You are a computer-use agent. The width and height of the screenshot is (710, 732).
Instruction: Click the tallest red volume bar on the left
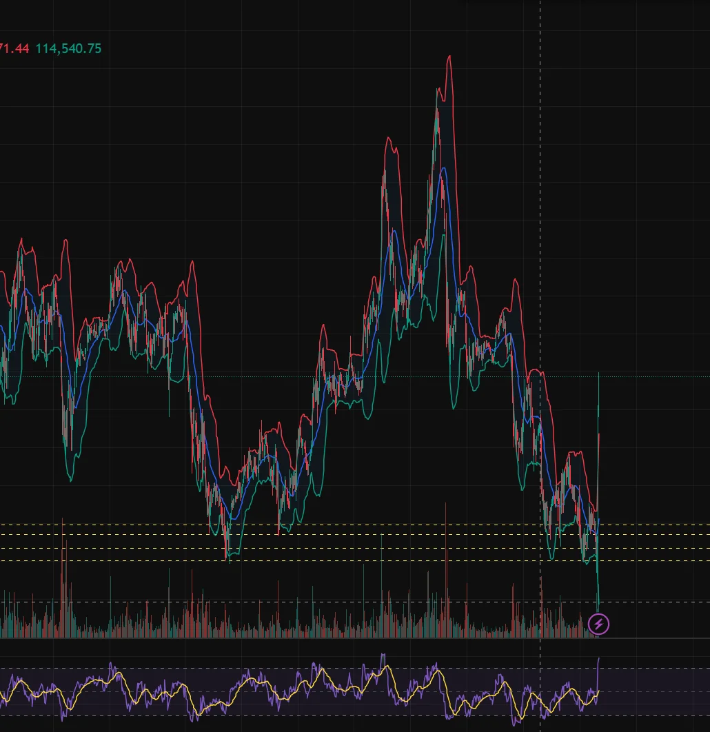pos(63,551)
